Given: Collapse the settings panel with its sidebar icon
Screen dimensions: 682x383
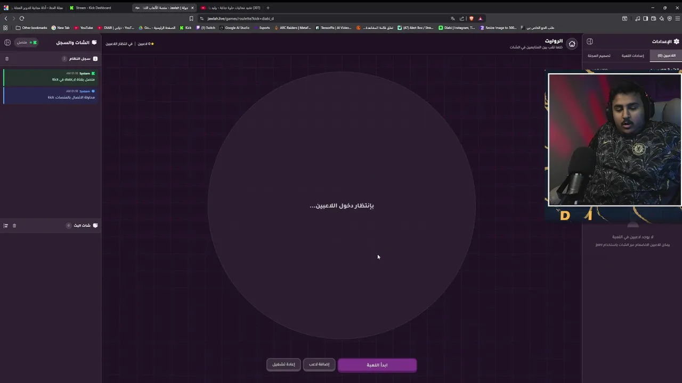Looking at the screenshot, I should [590, 41].
